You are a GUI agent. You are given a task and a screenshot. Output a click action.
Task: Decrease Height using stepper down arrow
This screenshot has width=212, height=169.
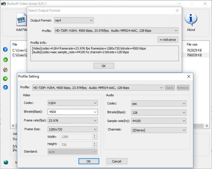[94, 146]
